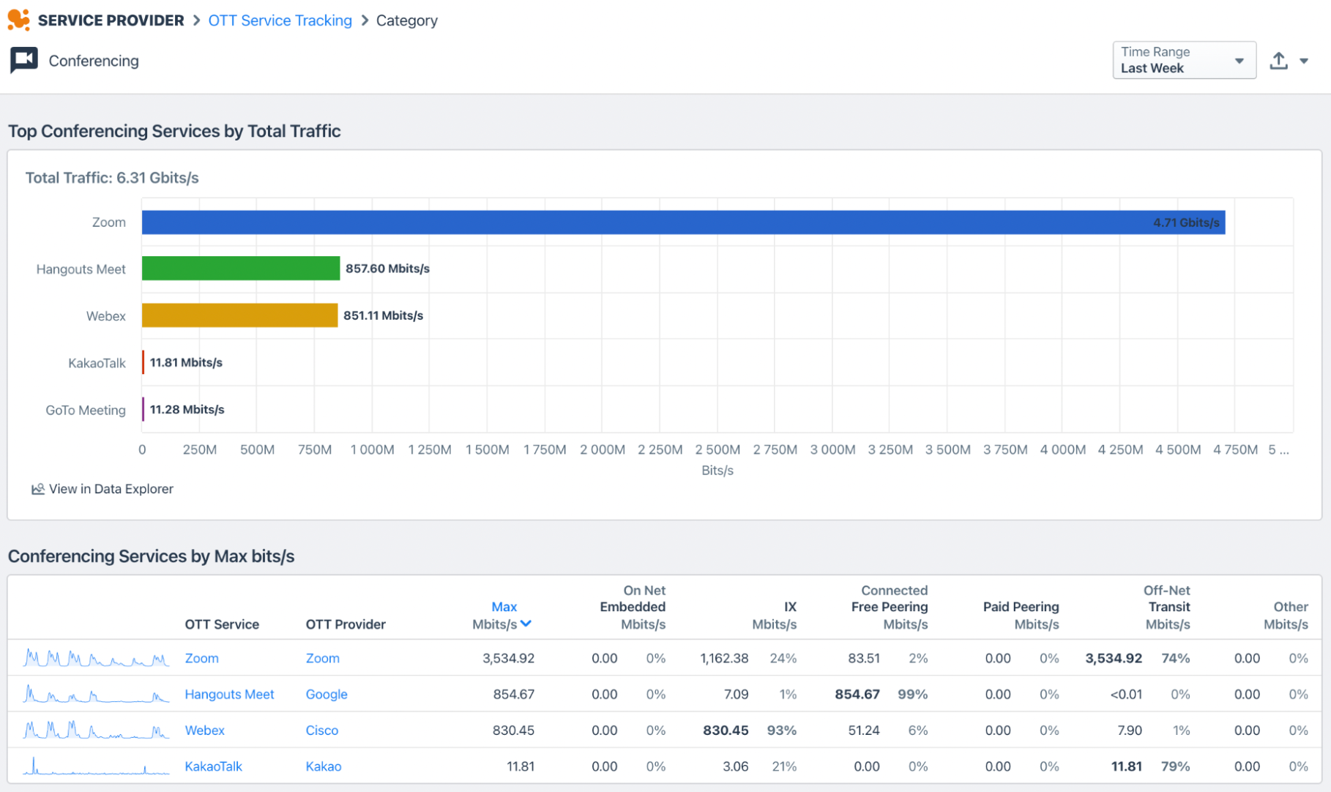Click the Conferencing video chat icon

coord(23,60)
